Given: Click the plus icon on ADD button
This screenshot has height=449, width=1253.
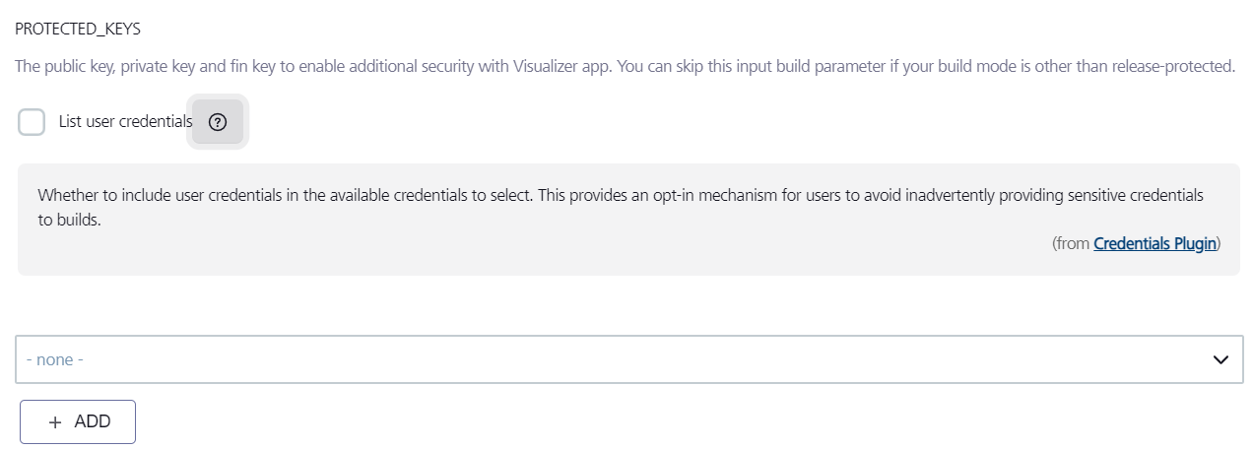Looking at the screenshot, I should pos(55,421).
